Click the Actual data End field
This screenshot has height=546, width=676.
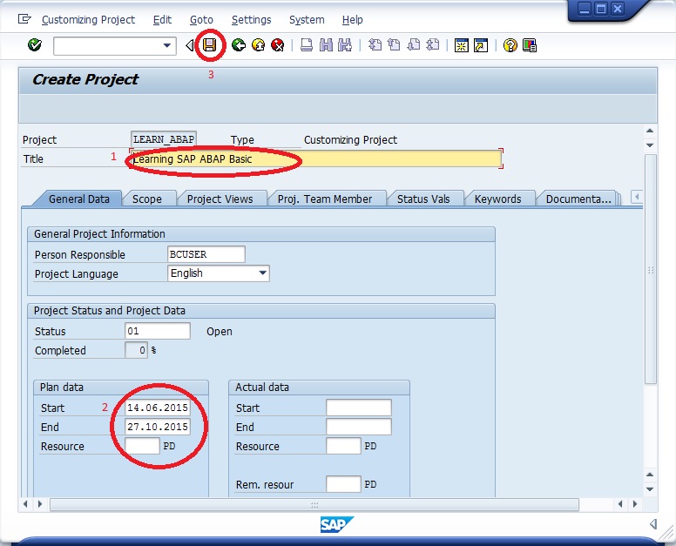click(359, 427)
